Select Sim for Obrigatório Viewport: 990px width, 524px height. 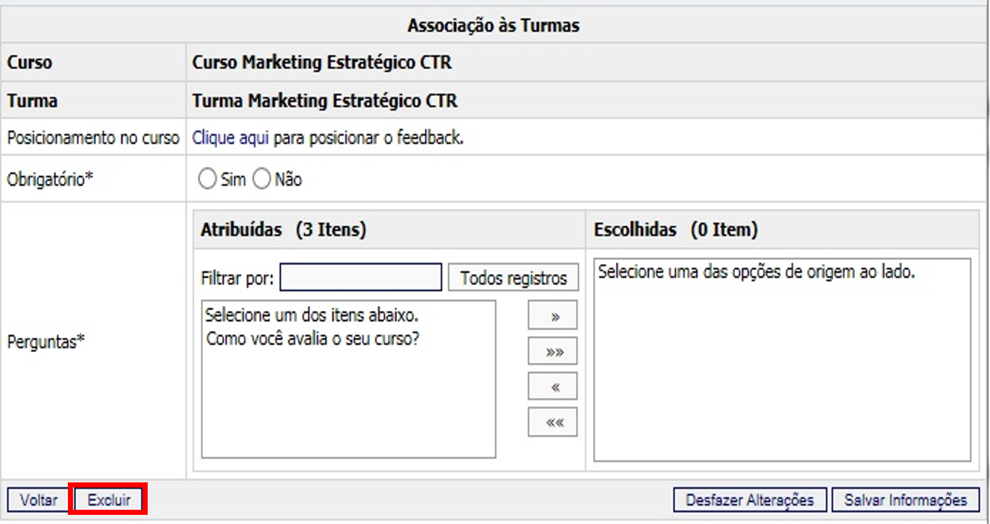point(208,179)
